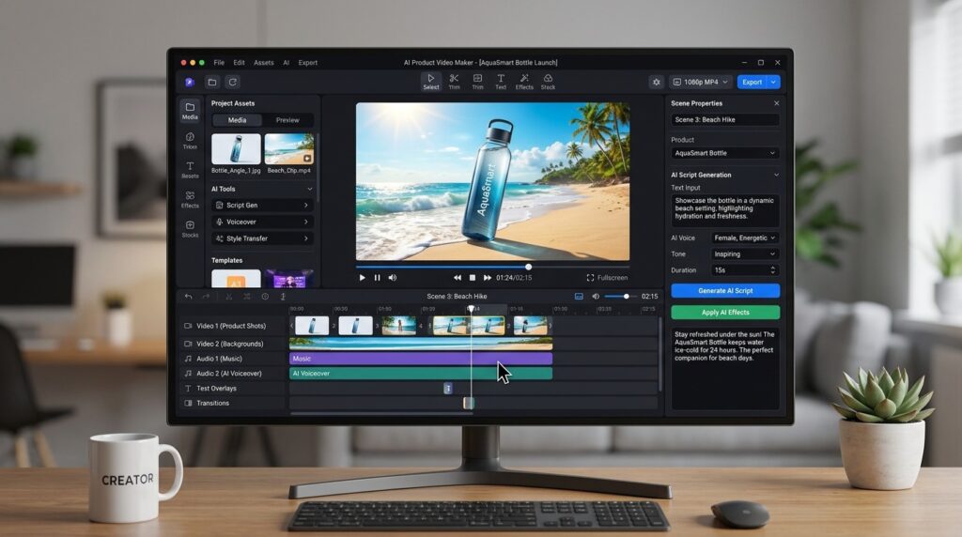Rewind the preview
The image size is (962, 537).
pos(458,278)
